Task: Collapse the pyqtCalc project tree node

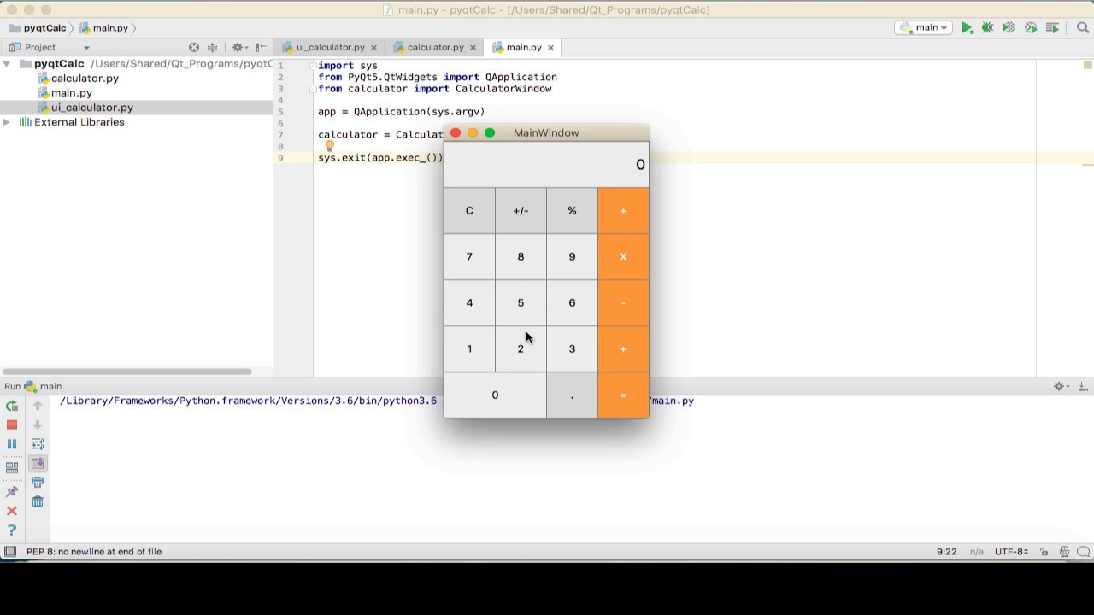Action: 7,64
